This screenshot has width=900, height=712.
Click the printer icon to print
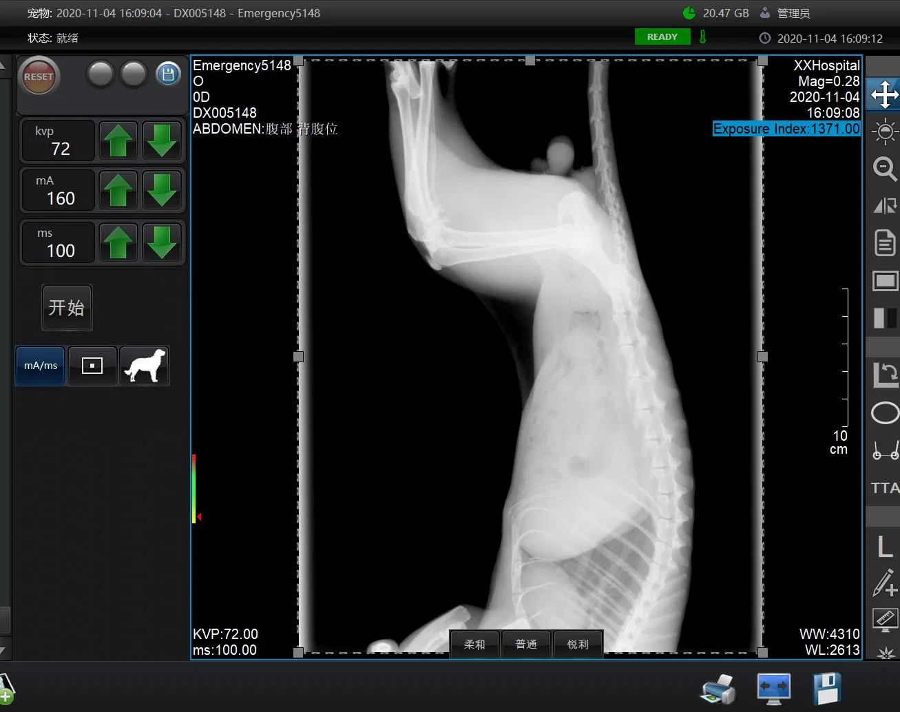pyautogui.click(x=718, y=689)
